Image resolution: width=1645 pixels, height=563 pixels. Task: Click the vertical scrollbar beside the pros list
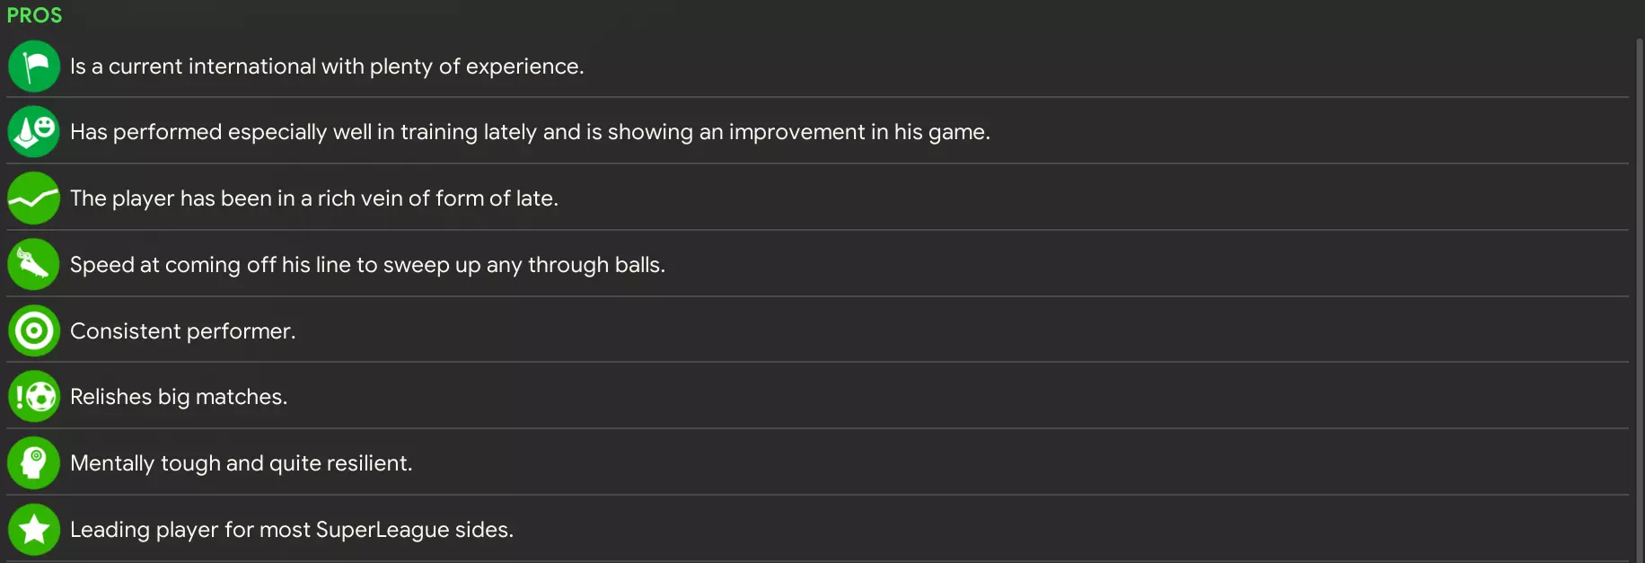click(1639, 296)
